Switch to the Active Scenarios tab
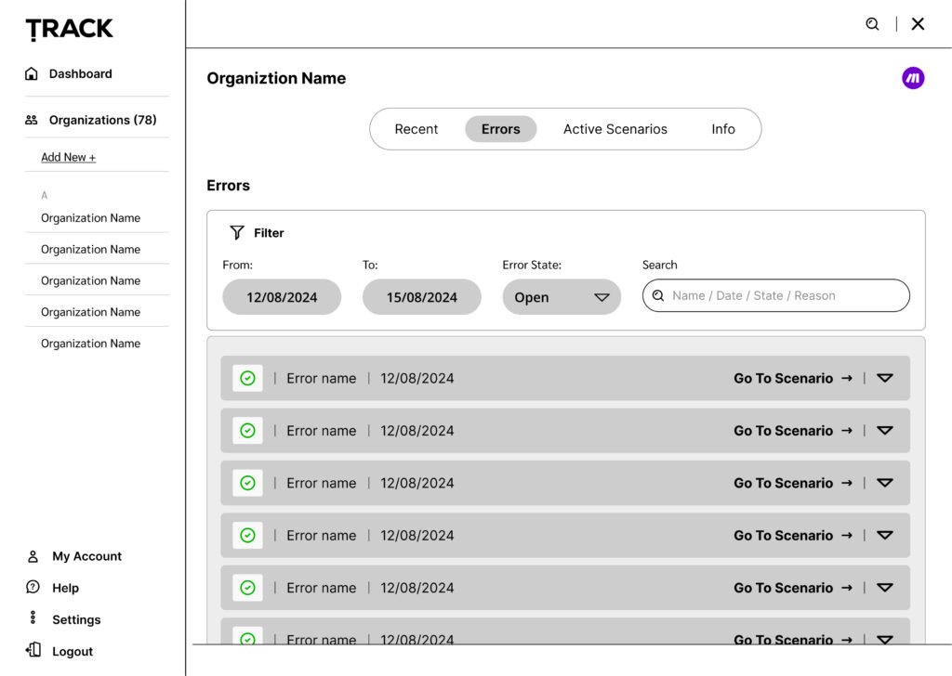The width and height of the screenshot is (952, 676). coord(615,129)
